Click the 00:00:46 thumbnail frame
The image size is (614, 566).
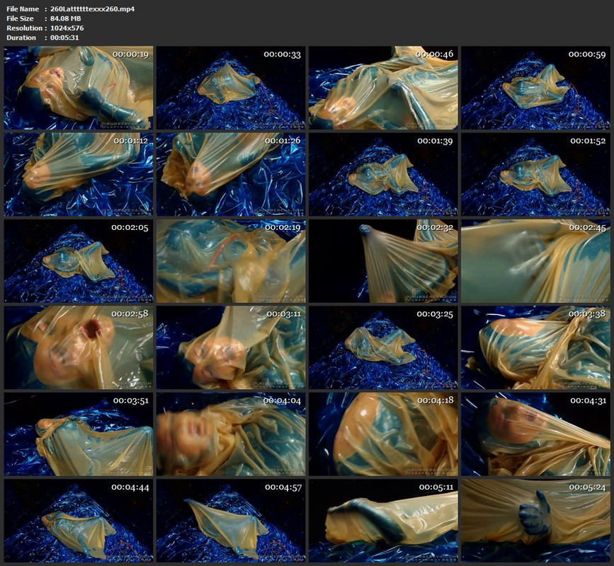point(383,88)
